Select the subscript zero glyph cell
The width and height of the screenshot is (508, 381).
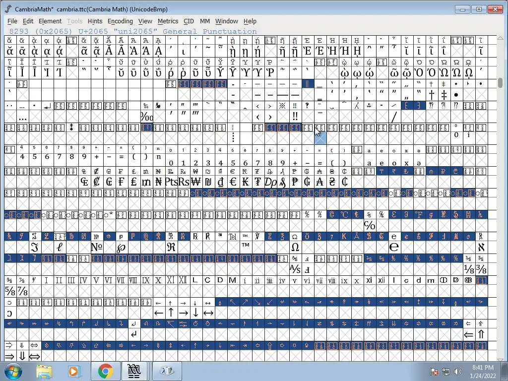(171, 160)
